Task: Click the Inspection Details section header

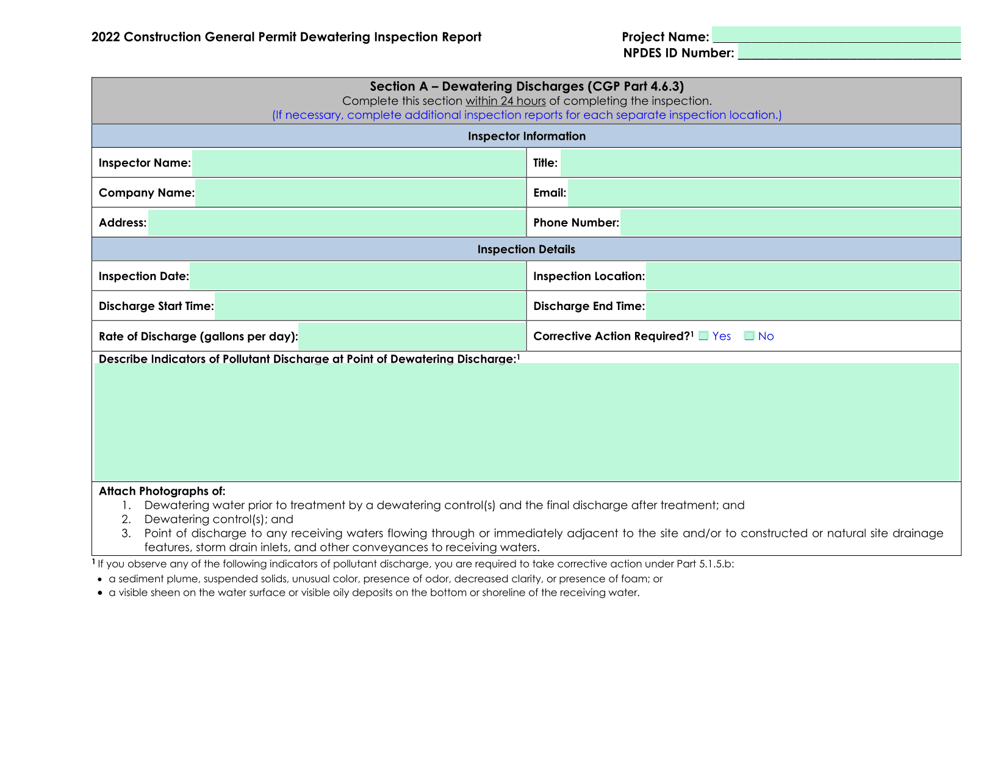Action: (x=526, y=250)
